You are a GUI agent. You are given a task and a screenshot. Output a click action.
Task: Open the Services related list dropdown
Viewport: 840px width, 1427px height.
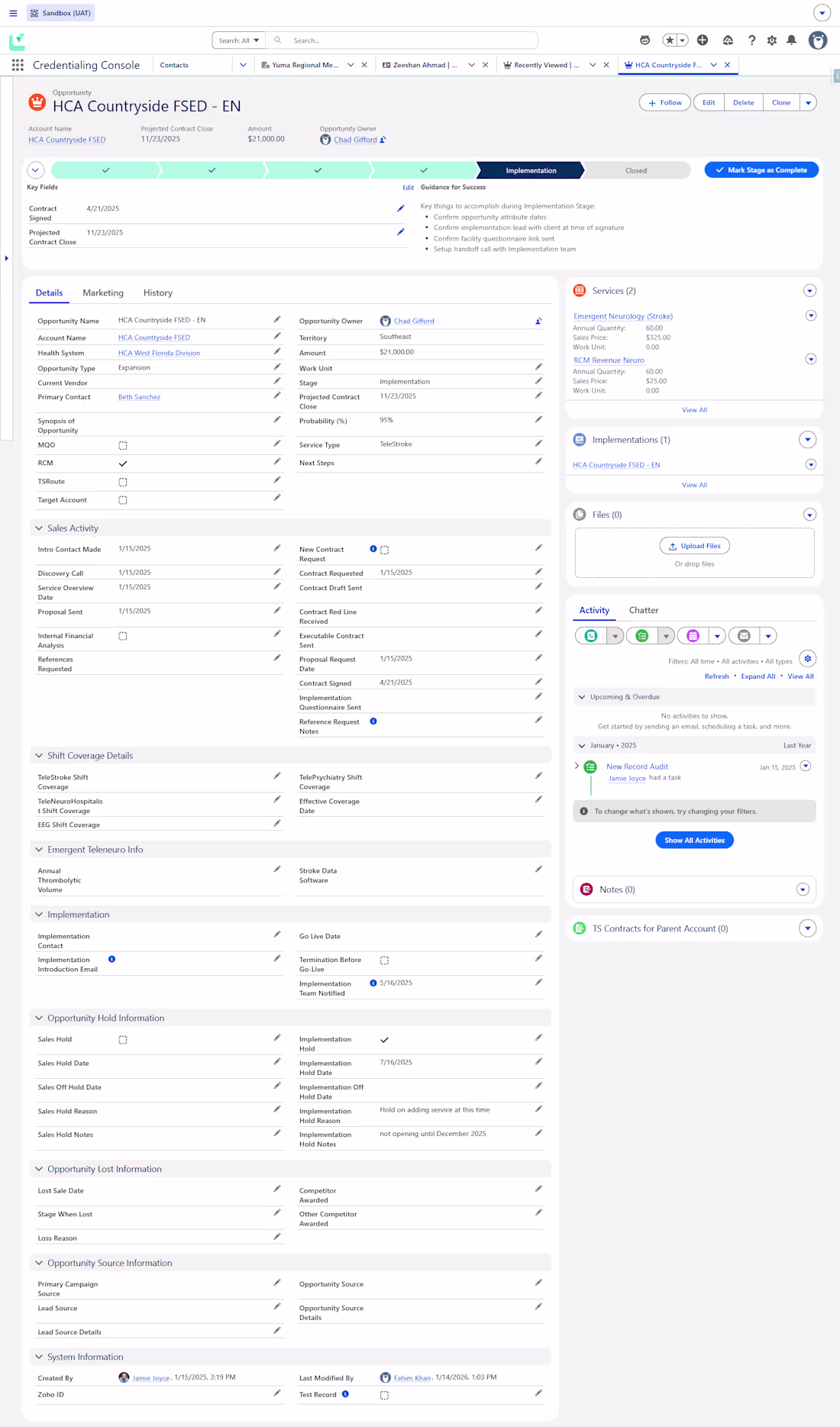810,291
